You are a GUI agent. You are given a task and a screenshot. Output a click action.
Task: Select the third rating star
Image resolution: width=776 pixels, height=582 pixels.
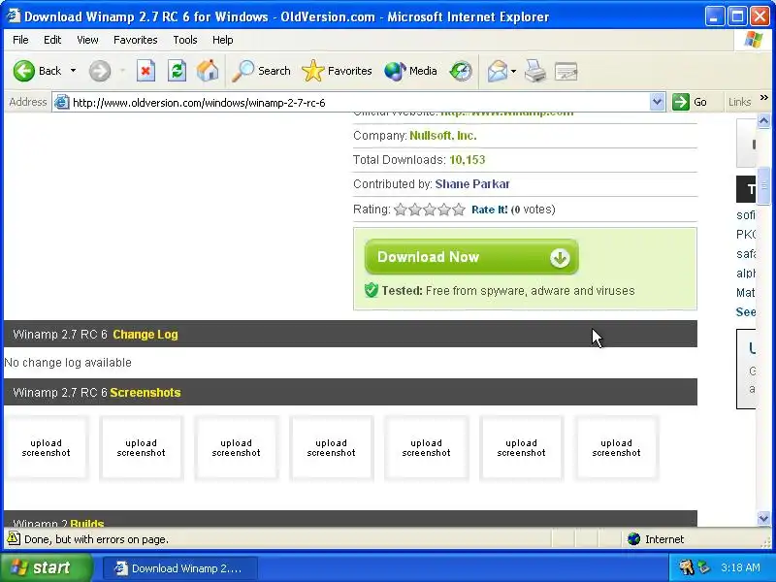pos(430,210)
